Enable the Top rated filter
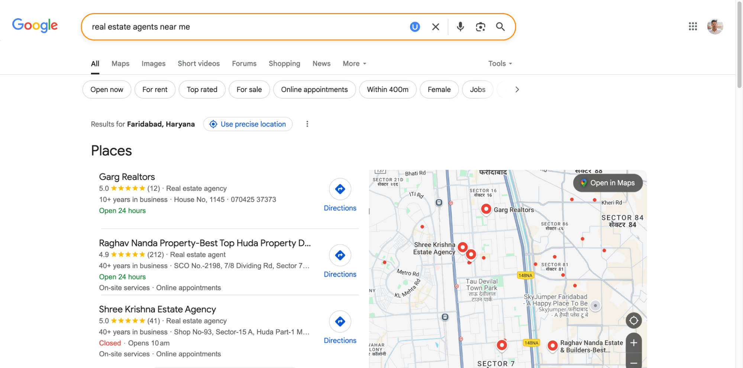Viewport: 743px width, 368px height. click(x=202, y=89)
